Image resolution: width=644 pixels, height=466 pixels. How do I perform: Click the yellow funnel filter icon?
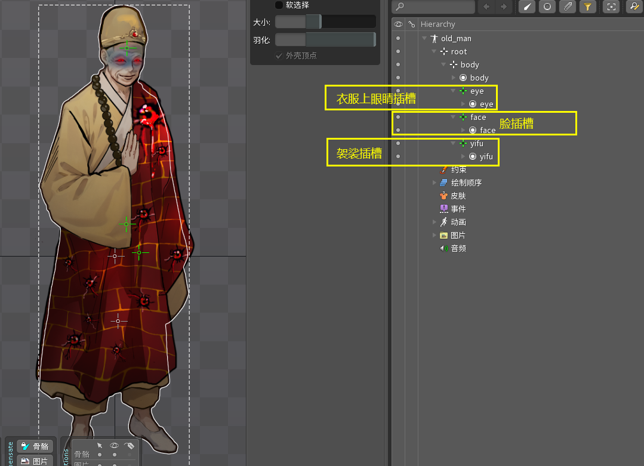(587, 7)
